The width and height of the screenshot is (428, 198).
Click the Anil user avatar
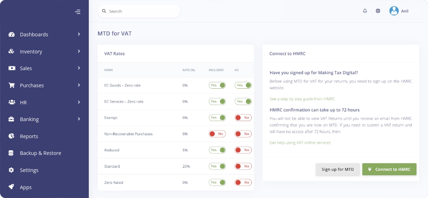[x=394, y=11]
